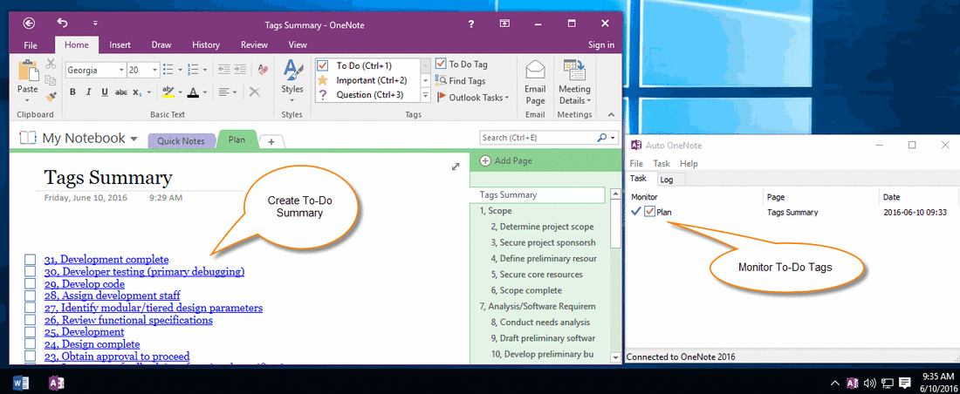
Task: Expand the page with the full-page view arrow
Action: pyautogui.click(x=456, y=166)
